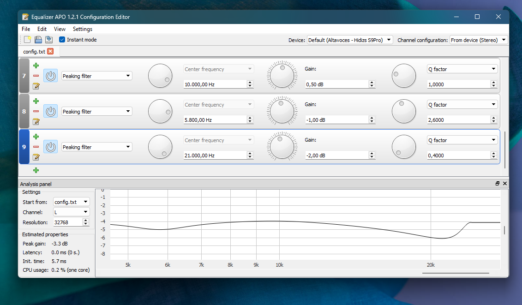This screenshot has height=305, width=522.
Task: Step the -2,00 dB gain spinner
Action: 372,155
